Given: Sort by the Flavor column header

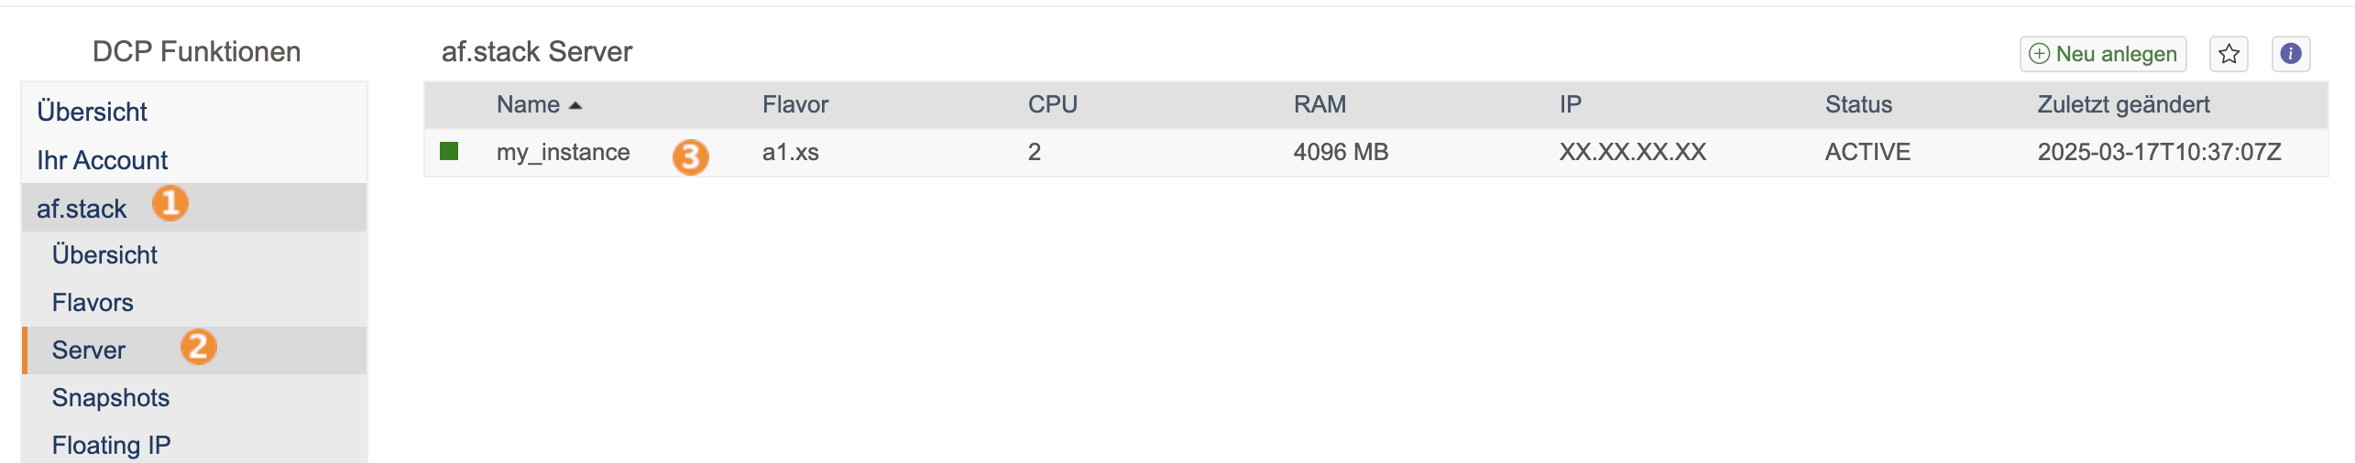Looking at the screenshot, I should 794,105.
